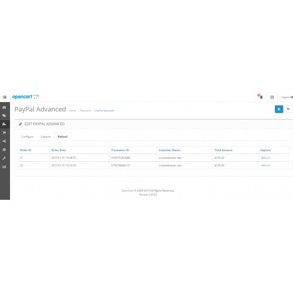Click the blue Save button
The image size is (293, 293).
click(279, 109)
